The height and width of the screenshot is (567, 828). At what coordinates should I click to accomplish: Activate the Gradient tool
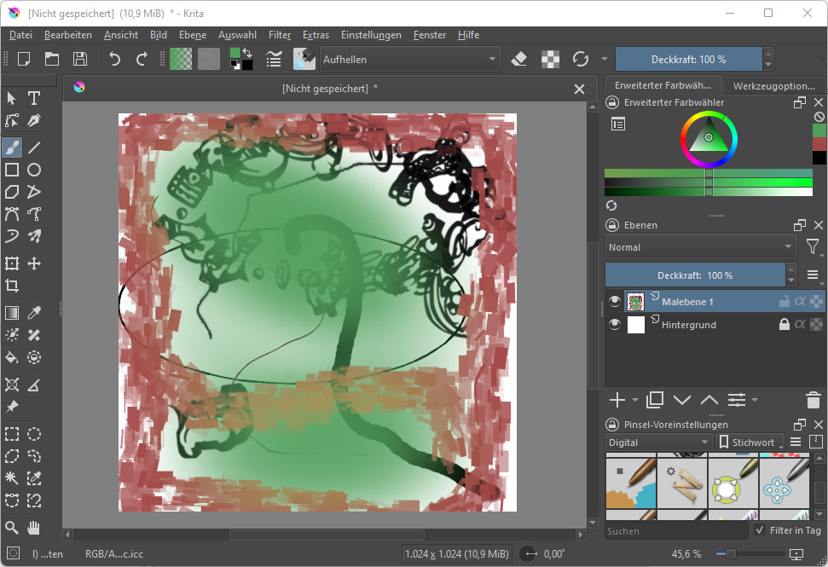(x=12, y=312)
